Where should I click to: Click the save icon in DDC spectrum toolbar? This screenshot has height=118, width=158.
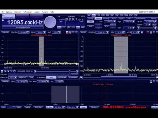[x=70, y=32]
